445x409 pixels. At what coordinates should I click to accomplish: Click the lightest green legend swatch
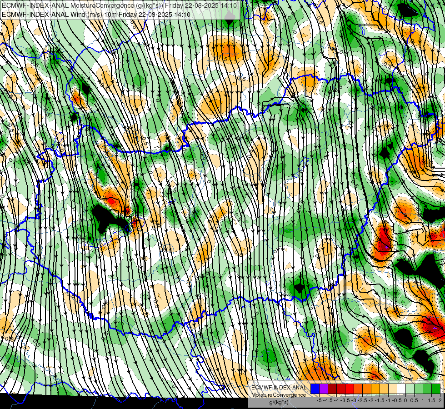point(410,389)
